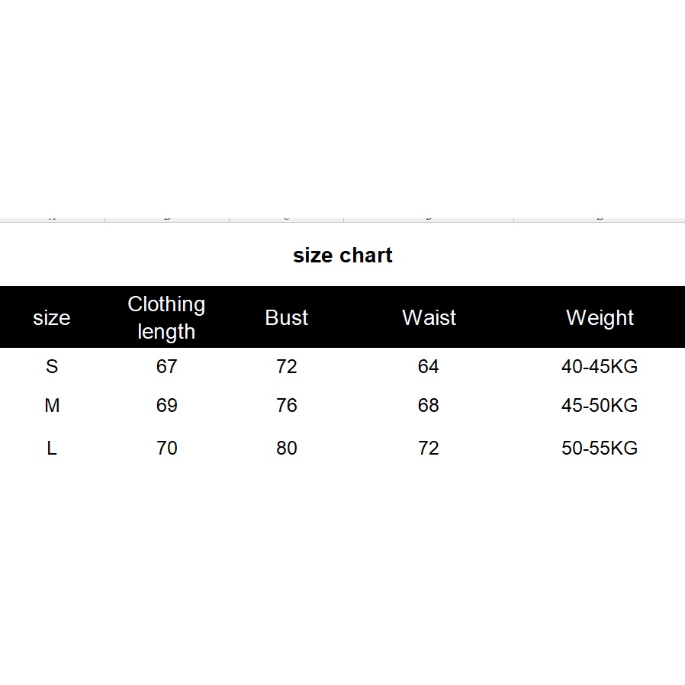685x685 pixels.
Task: Click the "size chart" title text
Action: pyautogui.click(x=342, y=256)
